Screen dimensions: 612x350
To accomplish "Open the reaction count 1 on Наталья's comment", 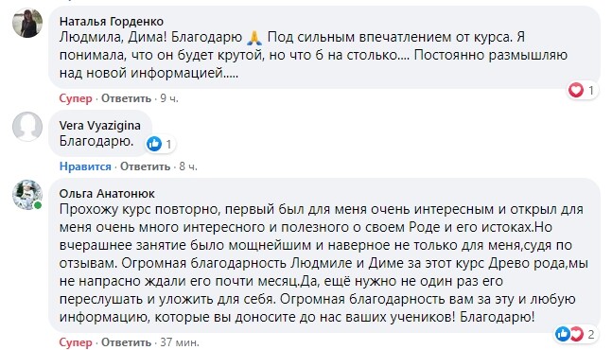I will (591, 91).
